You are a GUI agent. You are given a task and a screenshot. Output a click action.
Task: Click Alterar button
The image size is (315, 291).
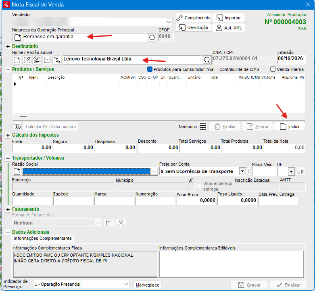[257, 127]
